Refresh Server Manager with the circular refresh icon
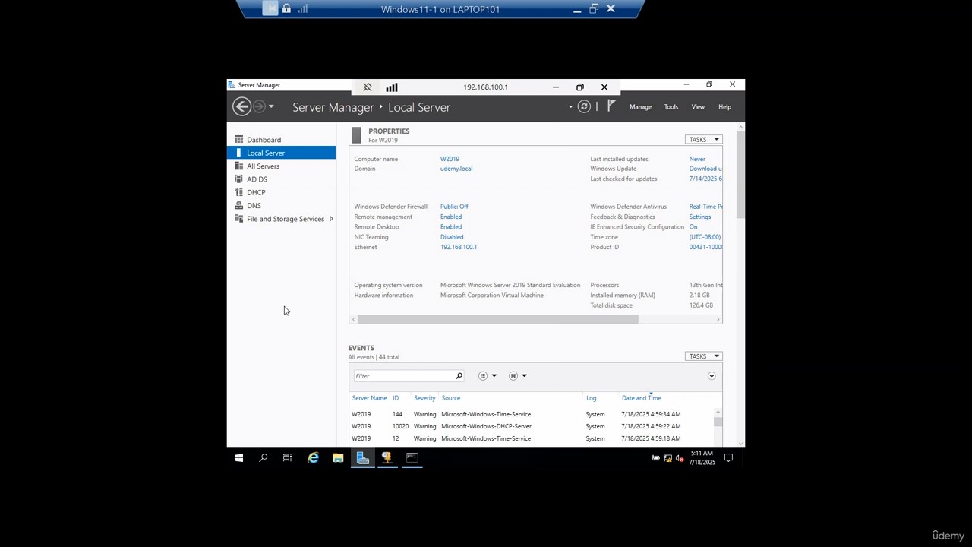The height and width of the screenshot is (547, 972). [584, 107]
